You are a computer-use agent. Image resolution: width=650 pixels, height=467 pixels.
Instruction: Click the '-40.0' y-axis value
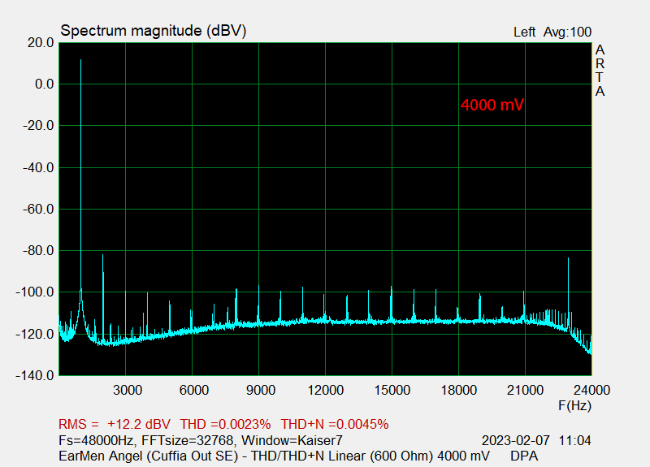click(38, 168)
